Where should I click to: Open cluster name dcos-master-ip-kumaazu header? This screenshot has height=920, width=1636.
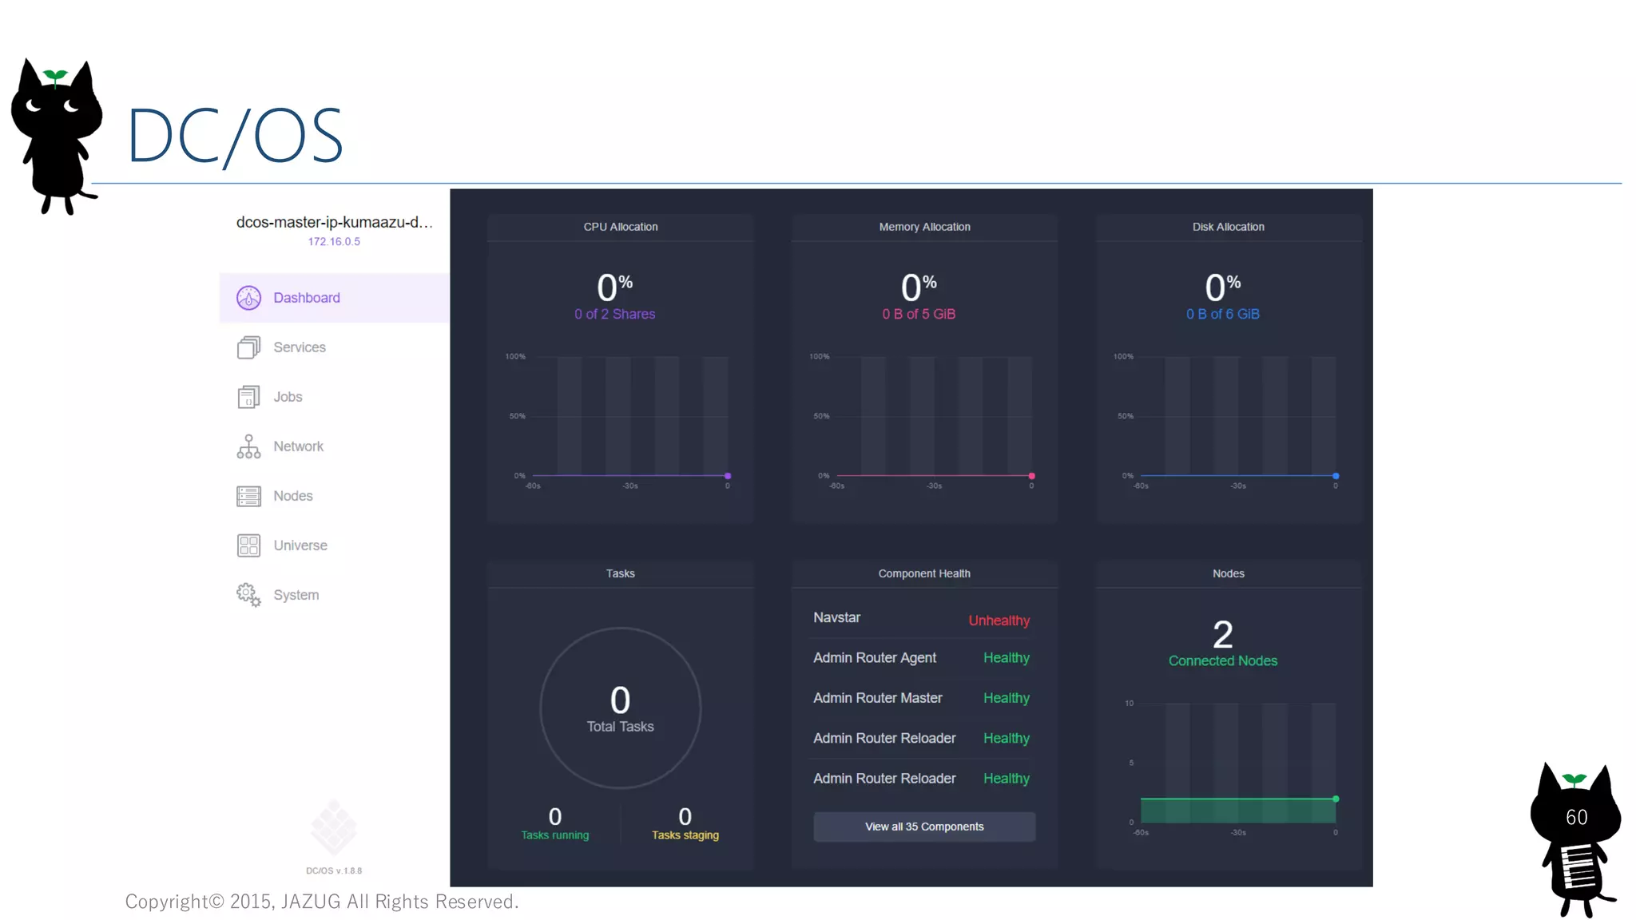[x=334, y=222]
